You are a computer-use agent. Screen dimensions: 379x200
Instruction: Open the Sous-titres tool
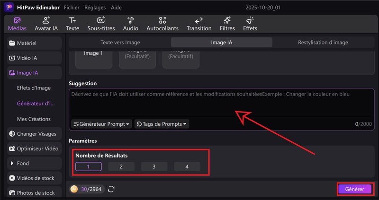click(x=101, y=24)
